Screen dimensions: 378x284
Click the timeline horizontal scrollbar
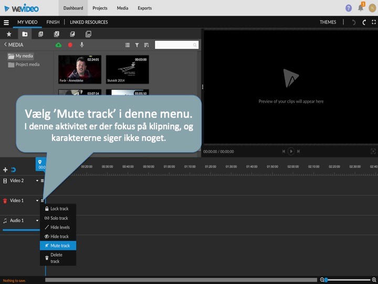181,280
